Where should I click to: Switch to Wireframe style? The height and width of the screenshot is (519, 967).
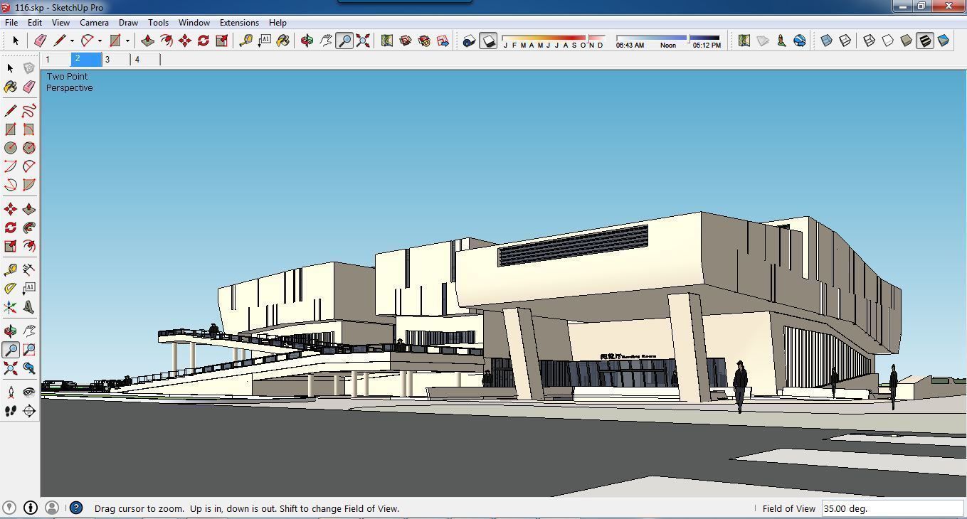tap(870, 41)
